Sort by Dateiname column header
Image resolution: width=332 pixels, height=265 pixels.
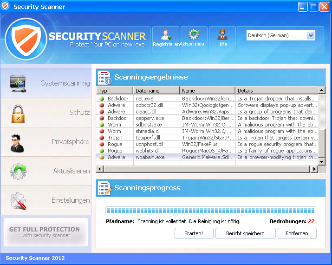156,91
